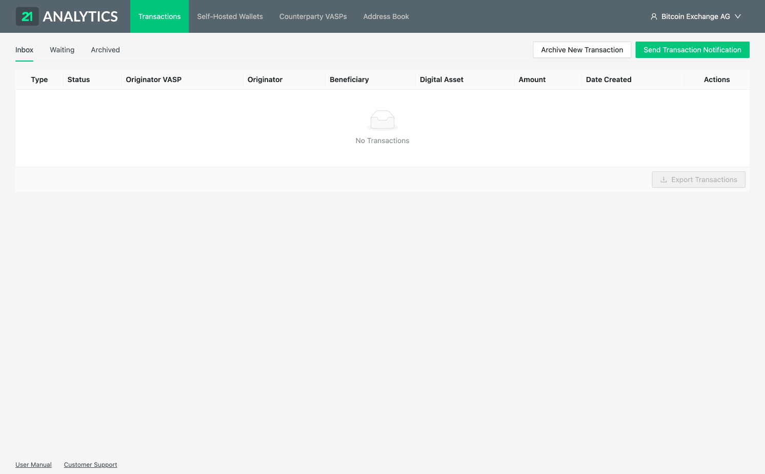This screenshot has width=765, height=474.
Task: Open the User Manual link
Action: coord(33,465)
